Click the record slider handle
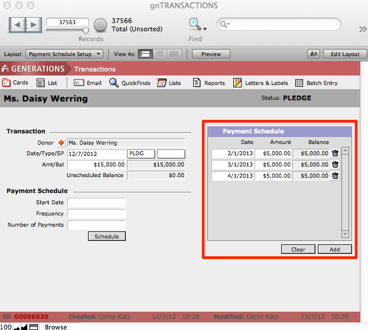368x330 pixels. point(85,31)
